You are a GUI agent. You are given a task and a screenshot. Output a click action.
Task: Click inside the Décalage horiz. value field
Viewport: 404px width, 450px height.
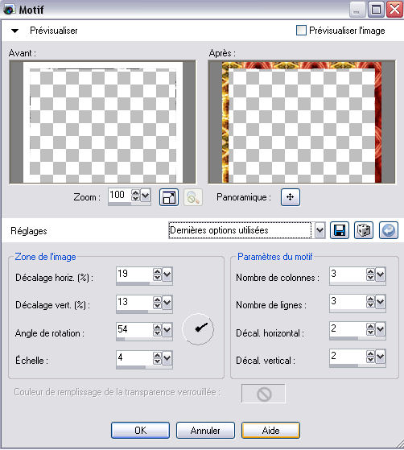tap(134, 274)
